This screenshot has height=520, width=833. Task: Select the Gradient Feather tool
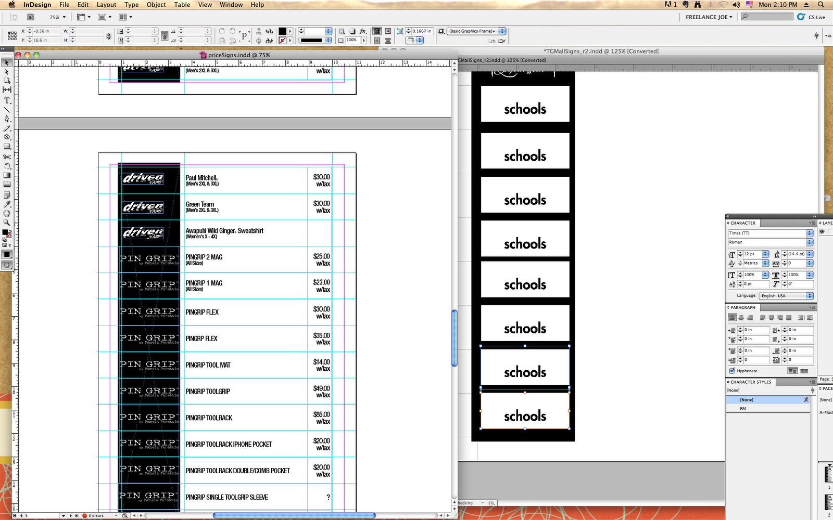pos(7,185)
